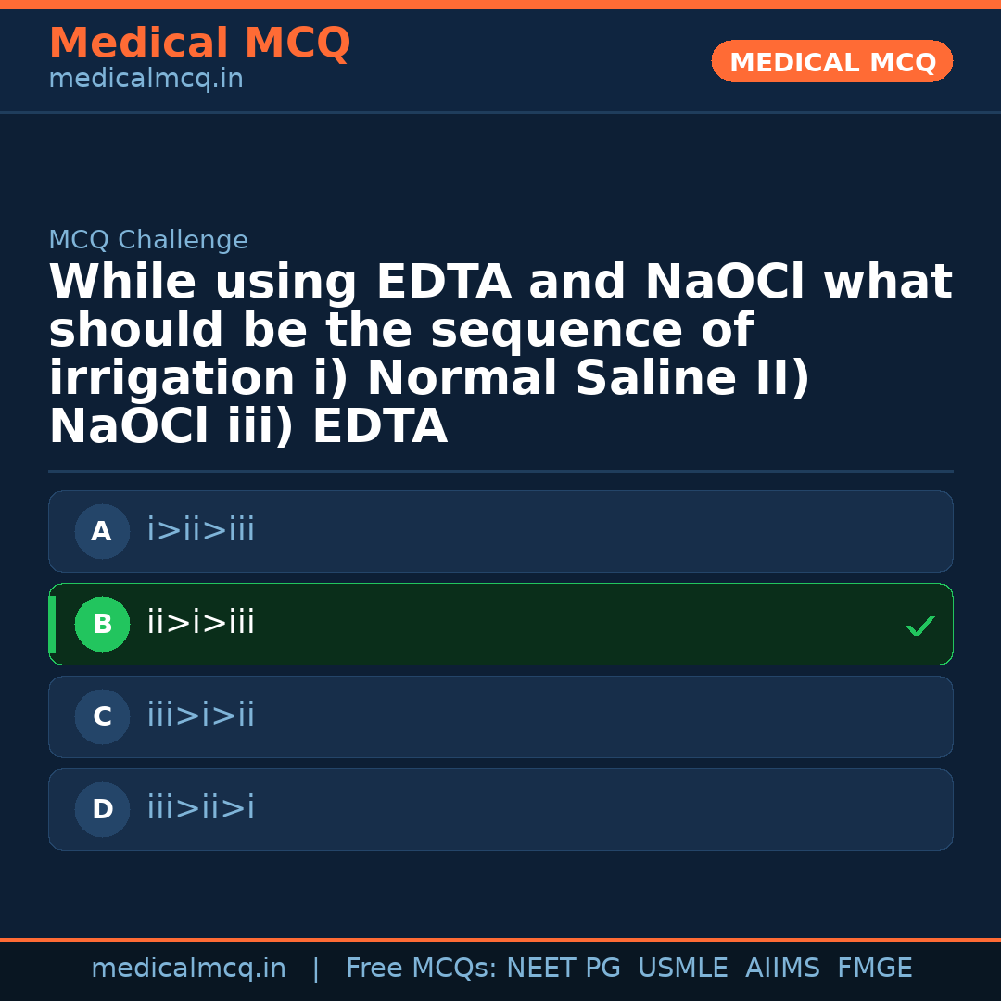
Task: Click the Medical MCQ header title
Action: [199, 44]
